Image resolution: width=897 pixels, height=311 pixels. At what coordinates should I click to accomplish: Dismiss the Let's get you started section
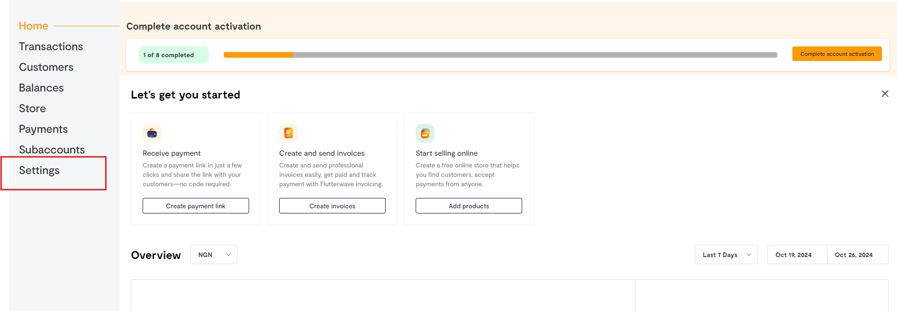pos(885,94)
